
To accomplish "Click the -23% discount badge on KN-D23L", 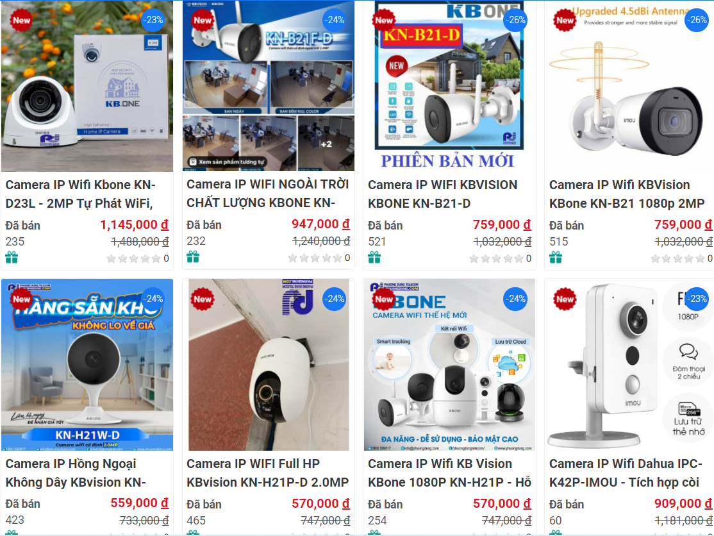I will click(153, 20).
